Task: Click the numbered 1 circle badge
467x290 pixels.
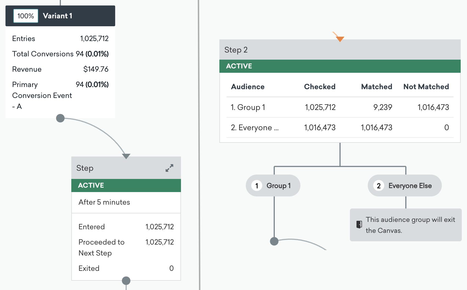Action: coord(257,186)
